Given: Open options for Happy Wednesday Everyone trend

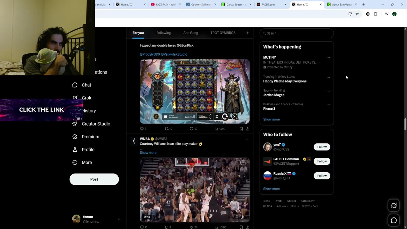Looking at the screenshot, I should point(328,77).
